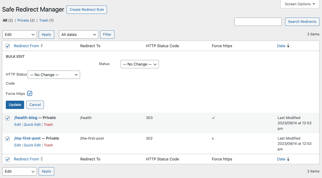This screenshot has width=322, height=178.
Task: Open Quick Edit for /my-first-post
Action: 32,145
